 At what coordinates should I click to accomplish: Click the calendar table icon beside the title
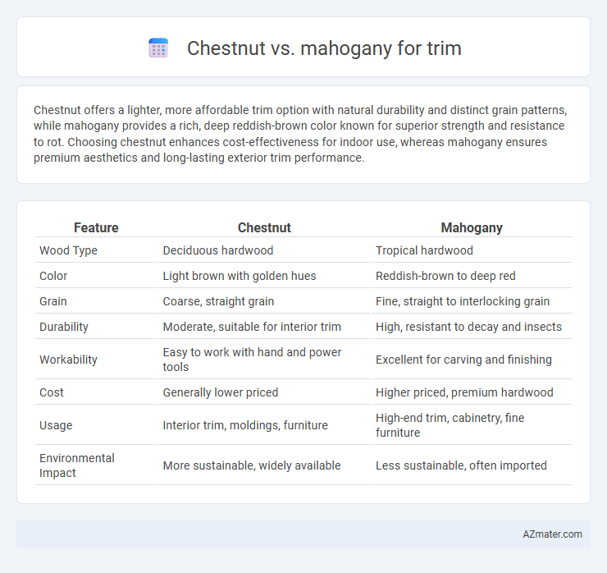(158, 48)
